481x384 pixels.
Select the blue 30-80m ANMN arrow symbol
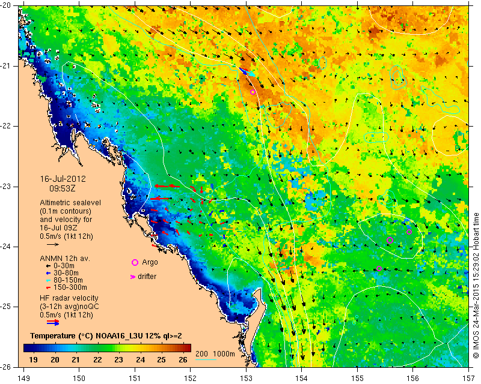(47, 273)
